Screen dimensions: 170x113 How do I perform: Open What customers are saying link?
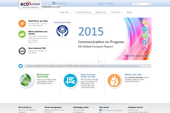[38, 32]
